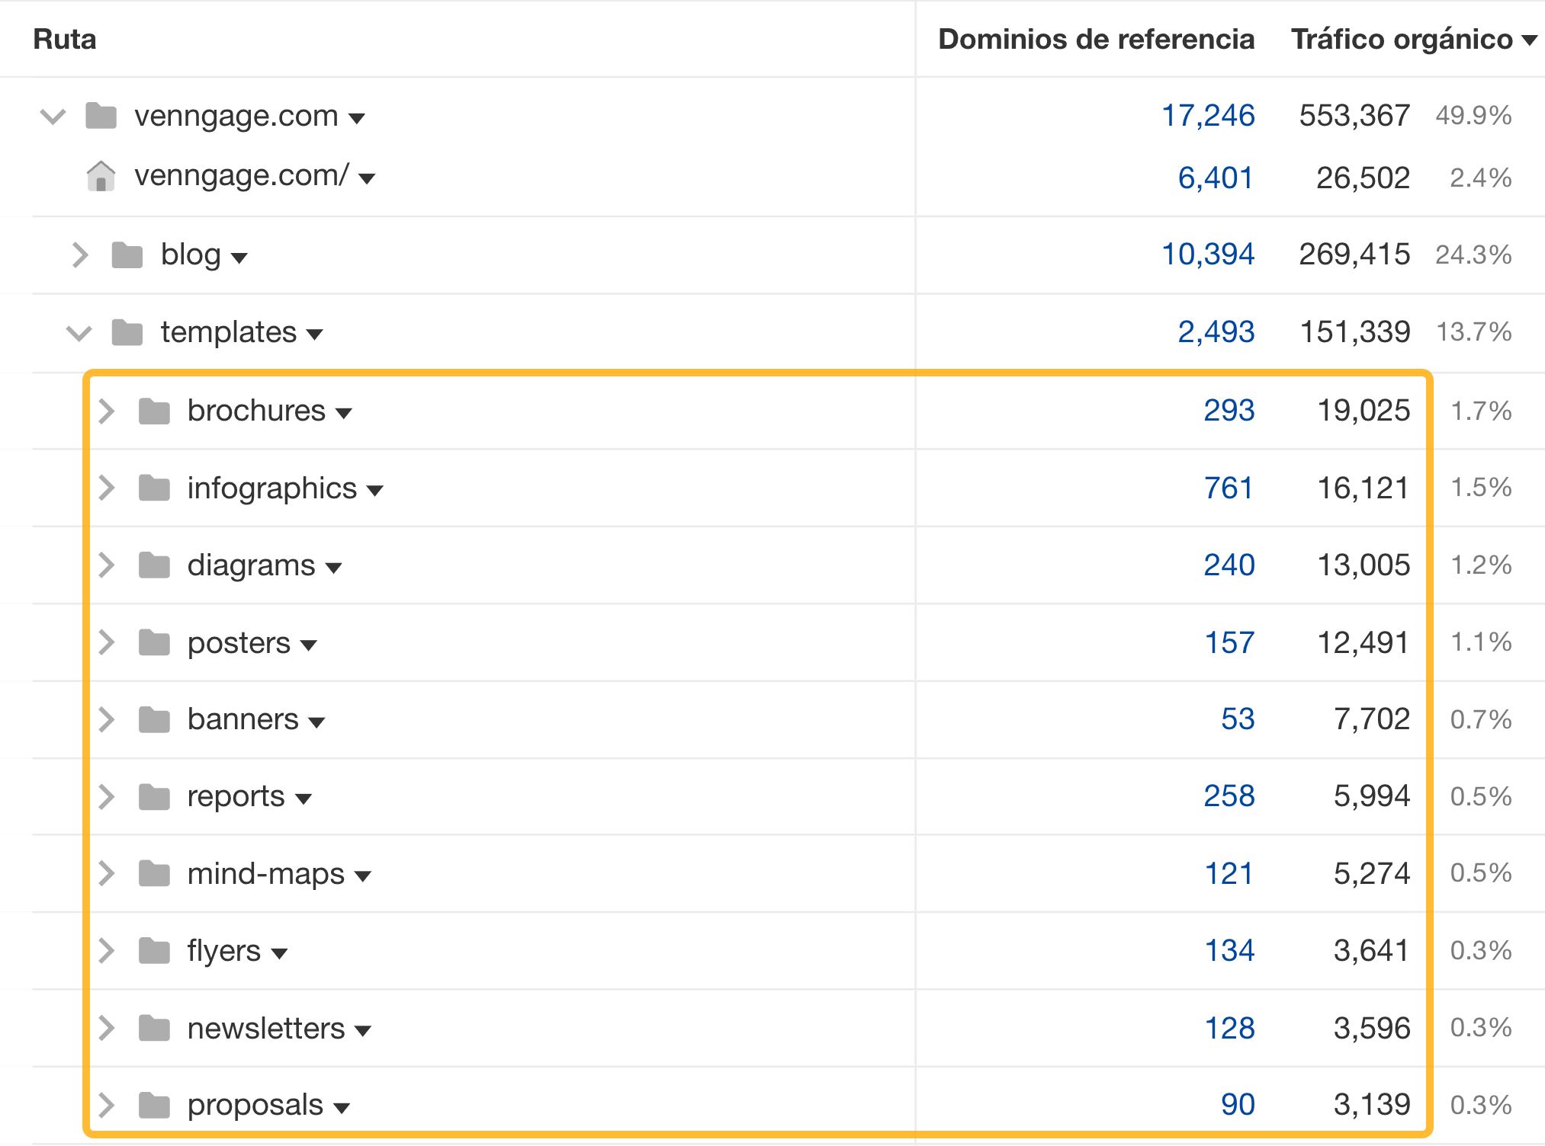
Task: Click the Dominios de referencia column header
Action: pyautogui.click(x=1096, y=38)
